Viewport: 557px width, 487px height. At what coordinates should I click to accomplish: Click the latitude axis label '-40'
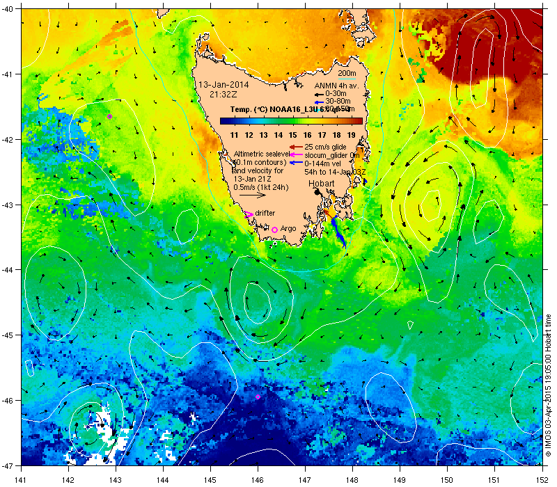click(7, 9)
